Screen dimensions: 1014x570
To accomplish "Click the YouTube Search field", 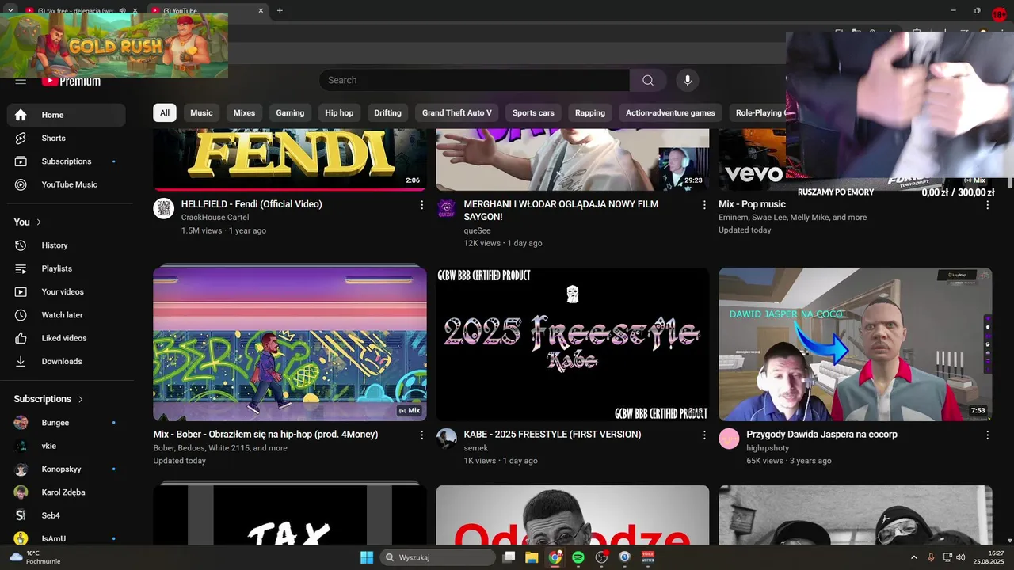I will coord(474,80).
